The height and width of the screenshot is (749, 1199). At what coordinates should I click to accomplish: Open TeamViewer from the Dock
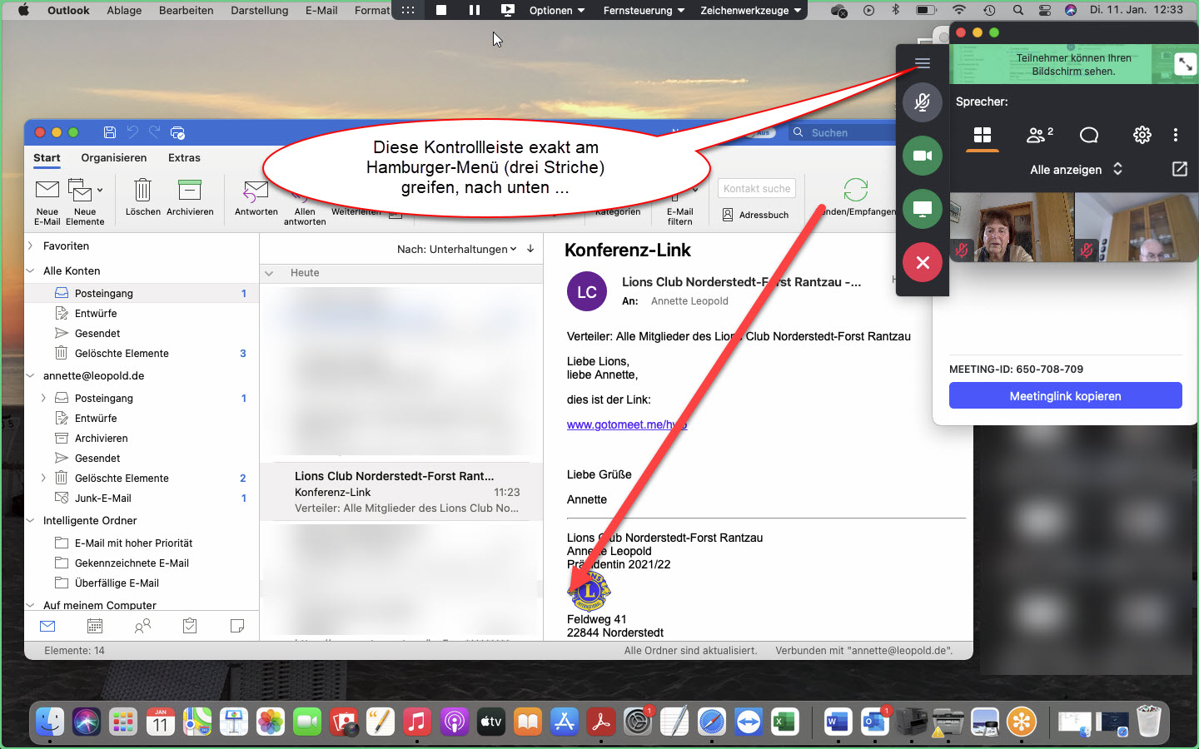(749, 722)
